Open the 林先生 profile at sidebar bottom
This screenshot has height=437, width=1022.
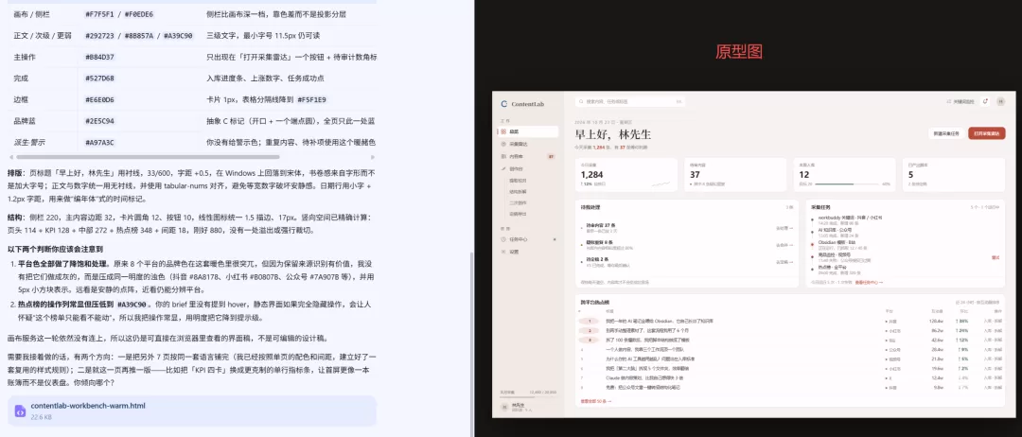click(528, 407)
